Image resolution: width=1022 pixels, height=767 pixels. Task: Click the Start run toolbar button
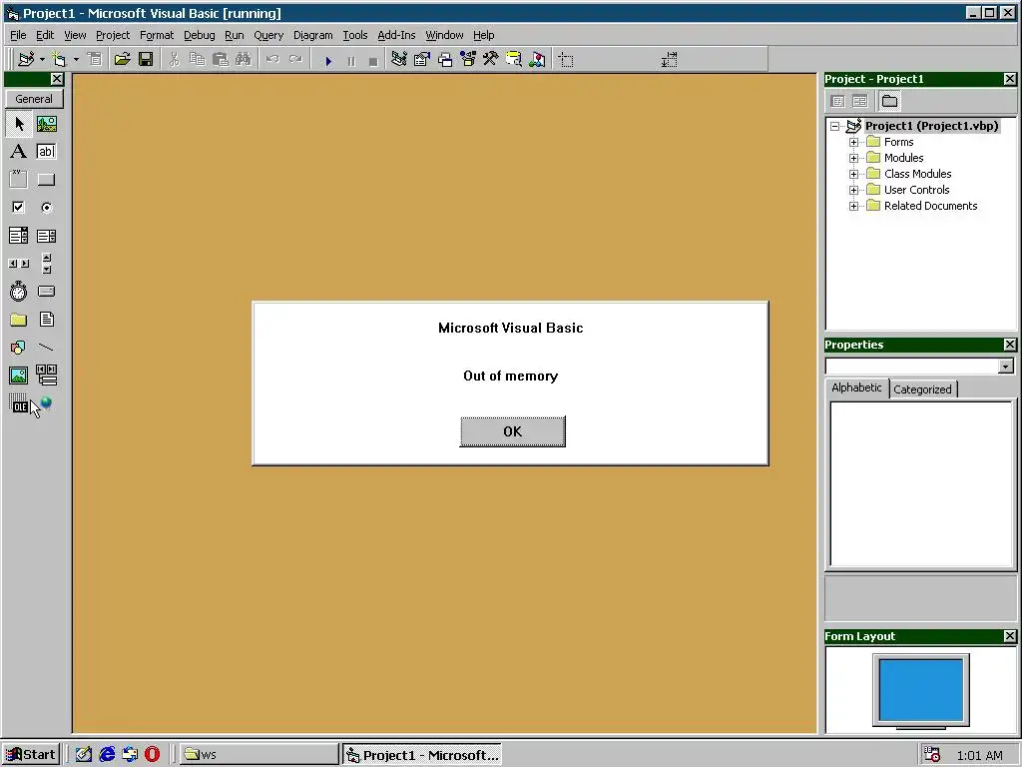[x=328, y=61]
